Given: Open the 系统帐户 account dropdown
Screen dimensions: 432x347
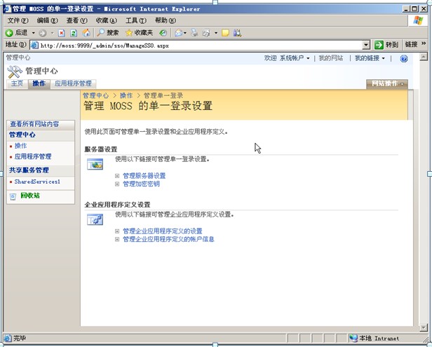Looking at the screenshot, I should [295, 58].
